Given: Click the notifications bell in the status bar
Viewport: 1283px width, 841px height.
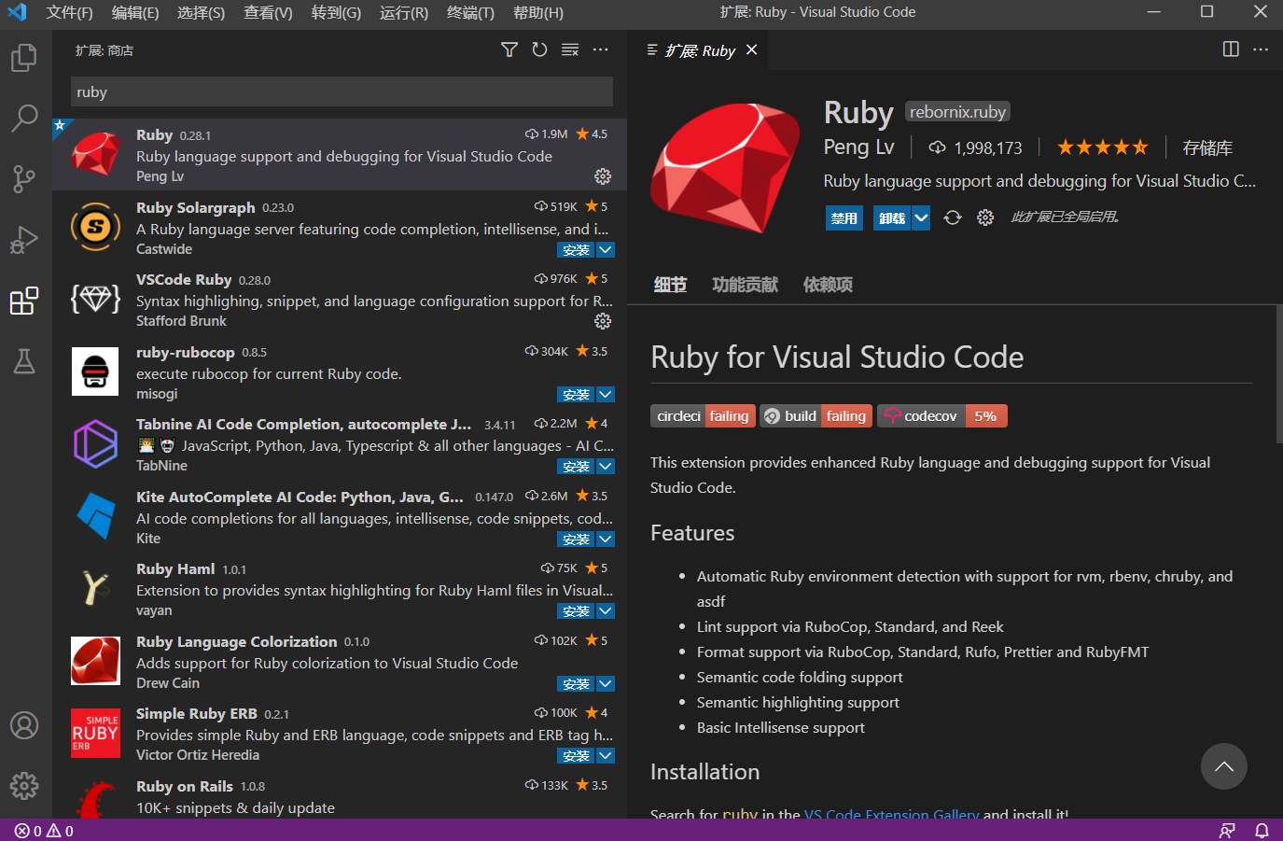Looking at the screenshot, I should [x=1263, y=830].
